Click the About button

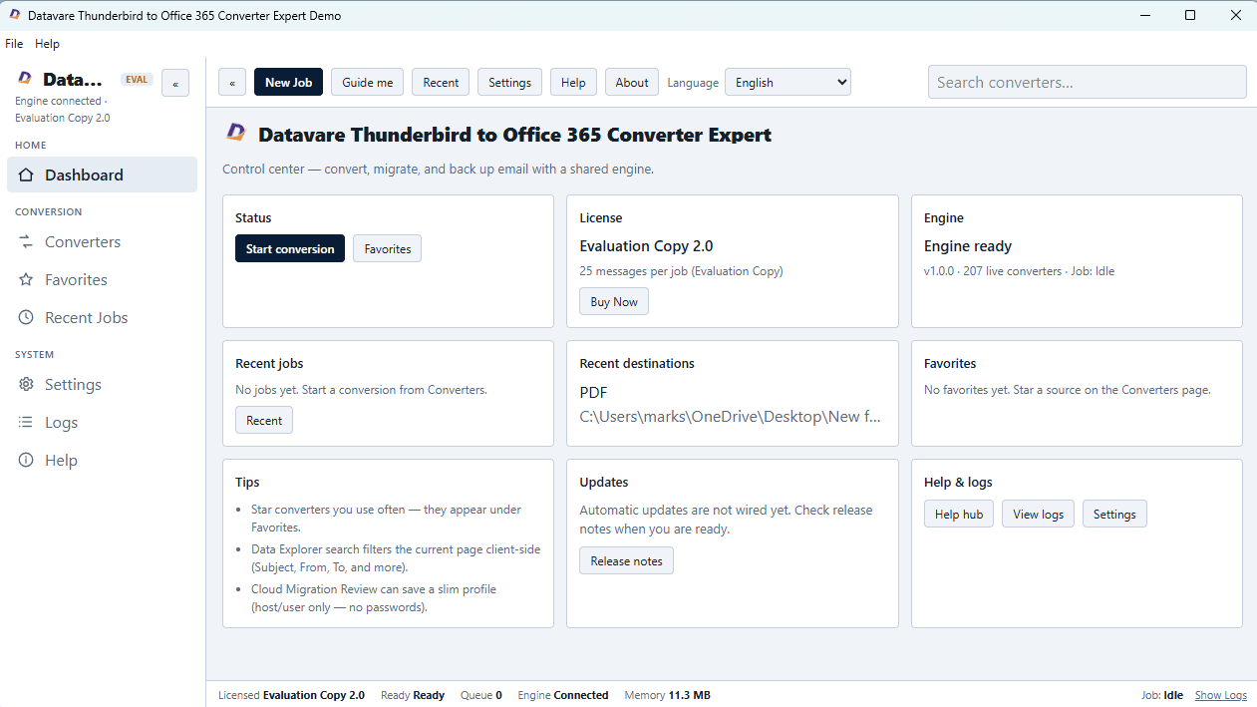pos(632,83)
